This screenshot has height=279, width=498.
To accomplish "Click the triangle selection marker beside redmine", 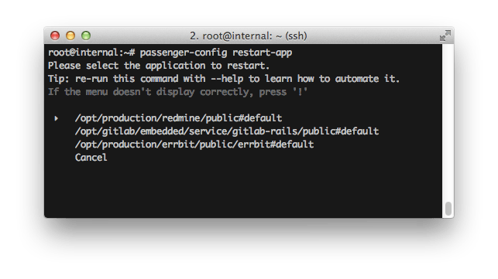I will pyautogui.click(x=57, y=118).
